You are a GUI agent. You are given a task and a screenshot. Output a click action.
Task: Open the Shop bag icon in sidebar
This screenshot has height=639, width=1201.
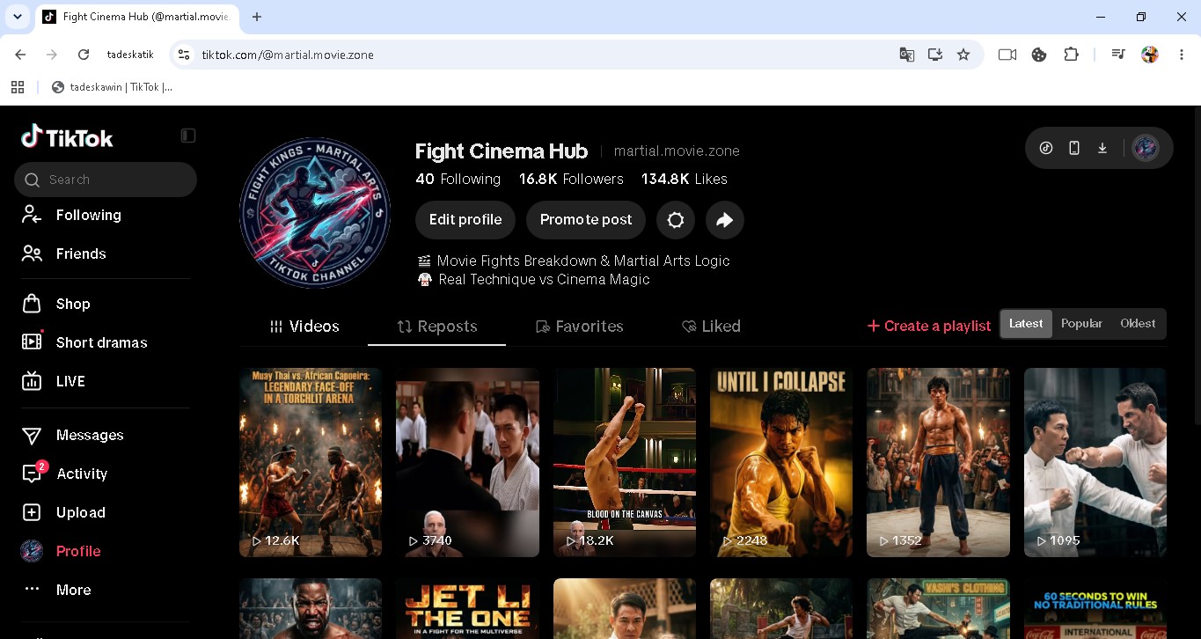(32, 304)
